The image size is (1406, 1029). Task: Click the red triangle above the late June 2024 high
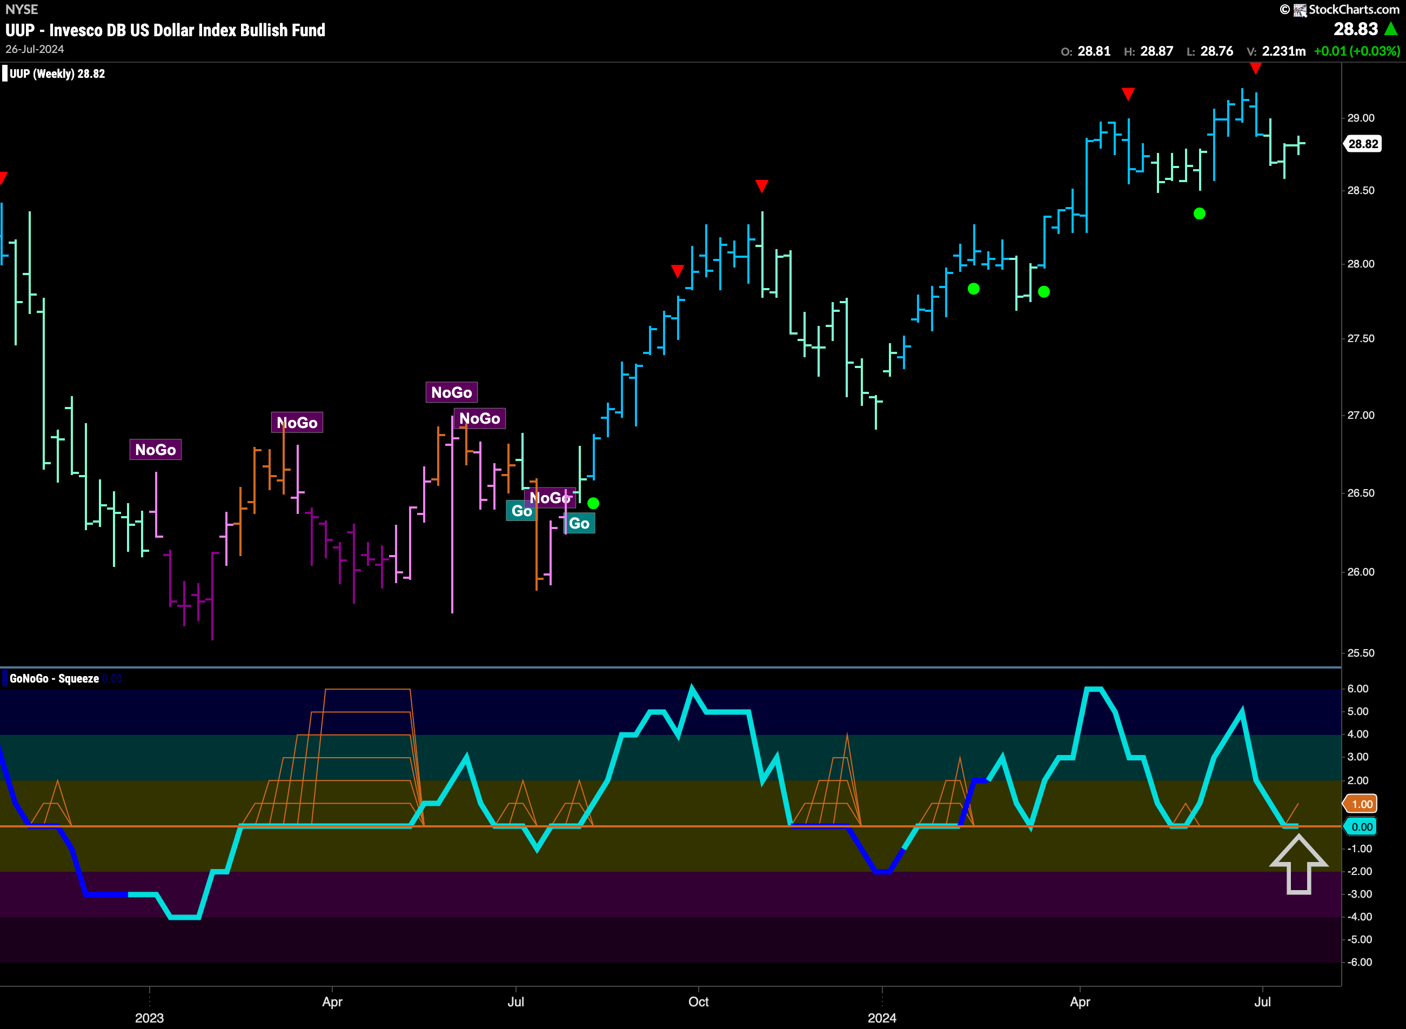[x=1255, y=68]
